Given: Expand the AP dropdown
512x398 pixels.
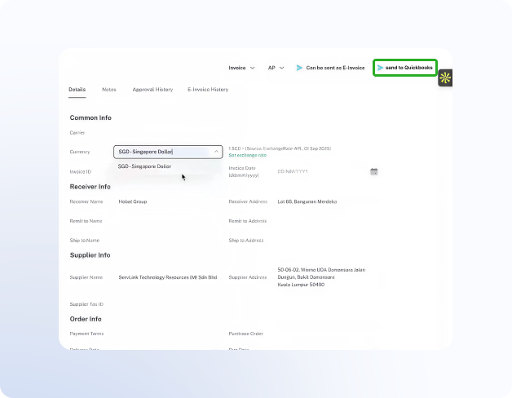Looking at the screenshot, I should click(276, 68).
